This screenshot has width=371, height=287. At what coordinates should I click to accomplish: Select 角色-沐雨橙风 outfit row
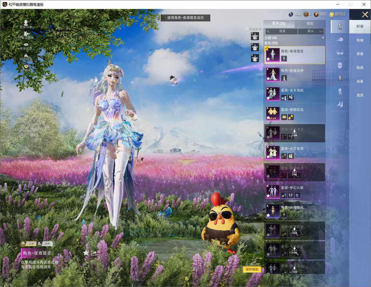295,211
